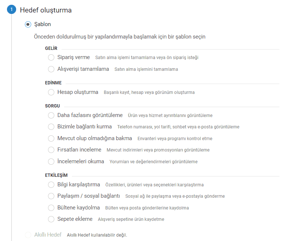Select Daha fazlasını görüntüleme option
Image resolution: width=282 pixels, height=241 pixels.
coord(51,115)
